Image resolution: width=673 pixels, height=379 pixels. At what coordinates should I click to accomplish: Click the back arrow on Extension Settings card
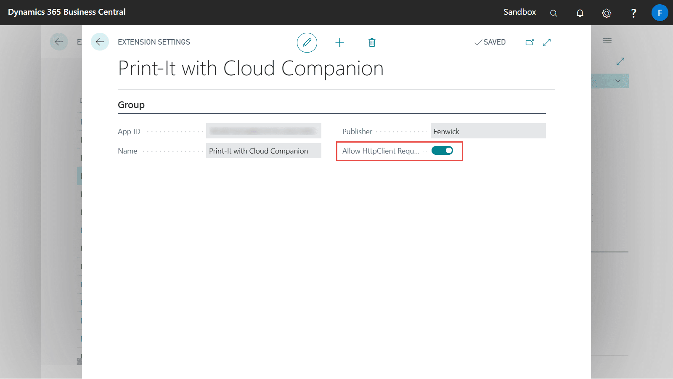tap(100, 42)
